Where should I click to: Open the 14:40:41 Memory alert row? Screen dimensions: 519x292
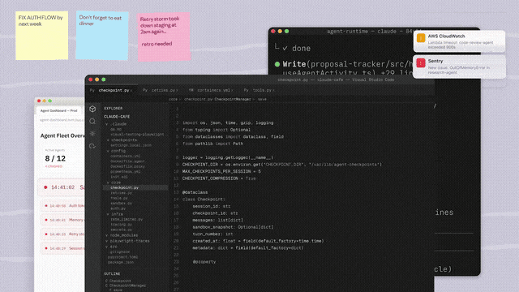point(62,220)
